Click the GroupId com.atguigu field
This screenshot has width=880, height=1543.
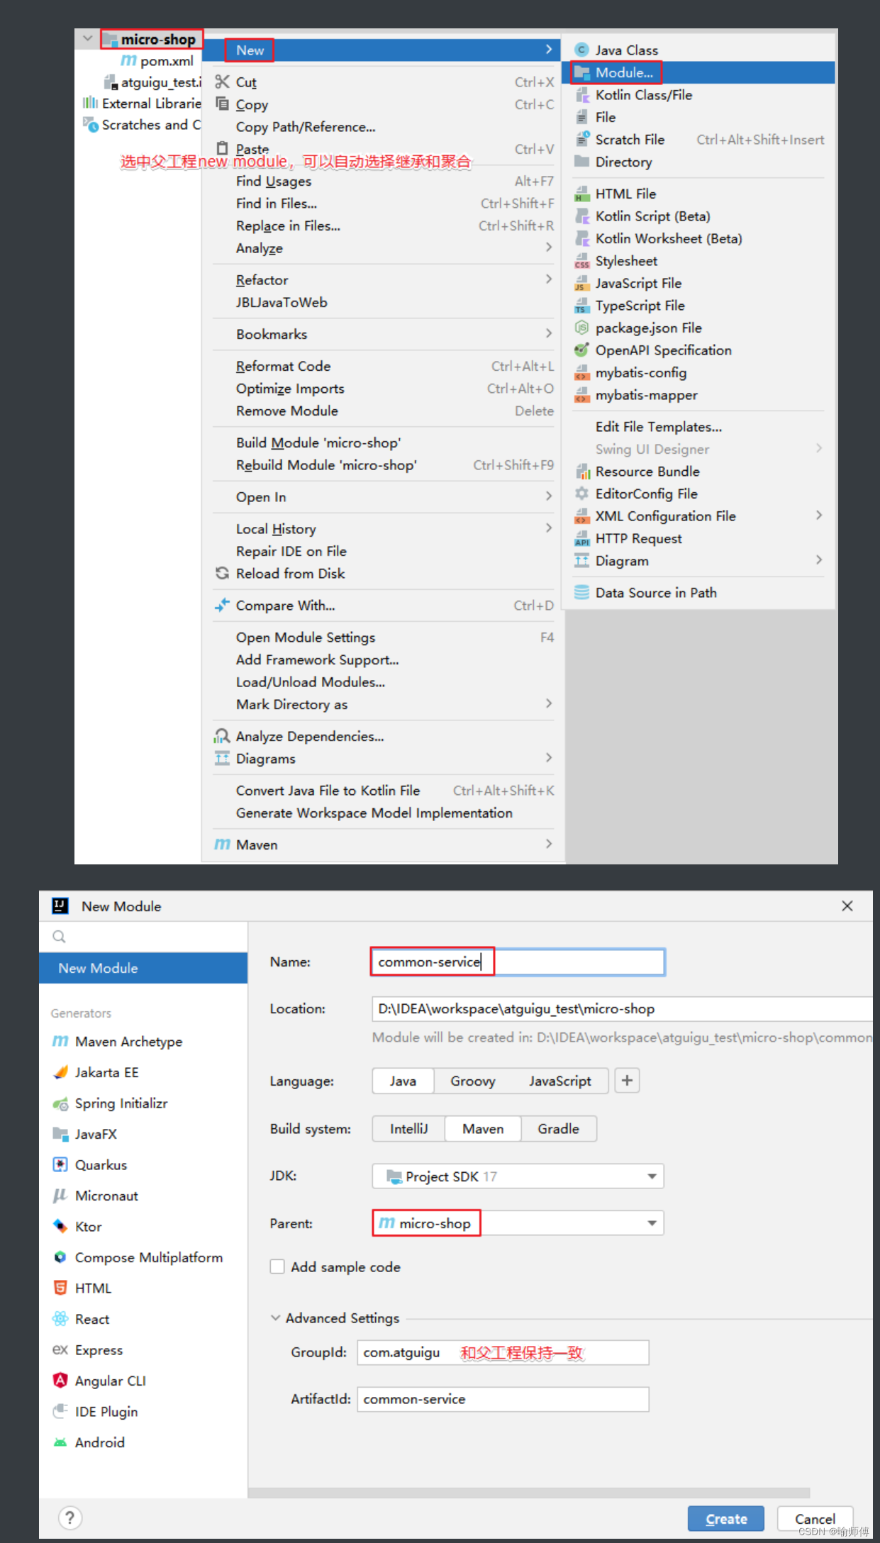pos(503,1352)
